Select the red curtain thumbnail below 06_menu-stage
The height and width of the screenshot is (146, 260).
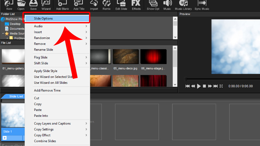click(x=153, y=81)
